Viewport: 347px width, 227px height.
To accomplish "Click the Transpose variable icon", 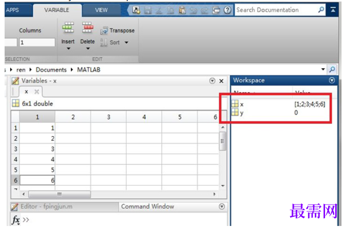I will 104,31.
